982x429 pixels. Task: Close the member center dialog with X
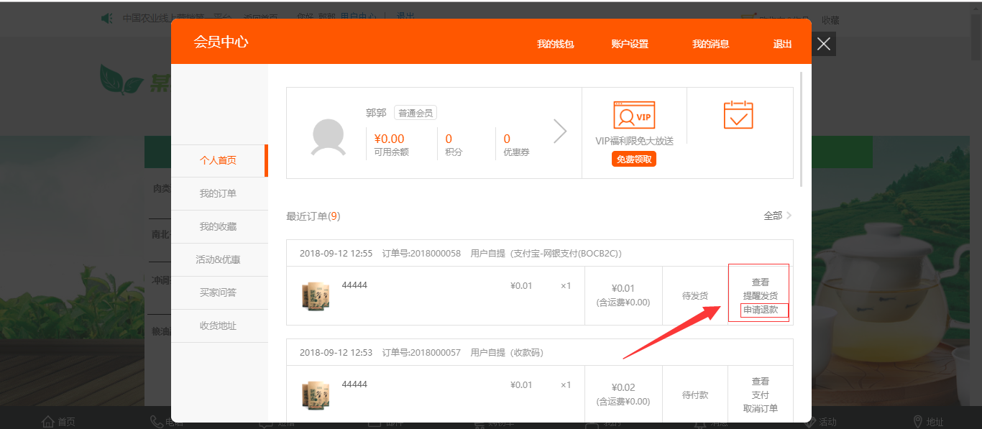tap(824, 44)
